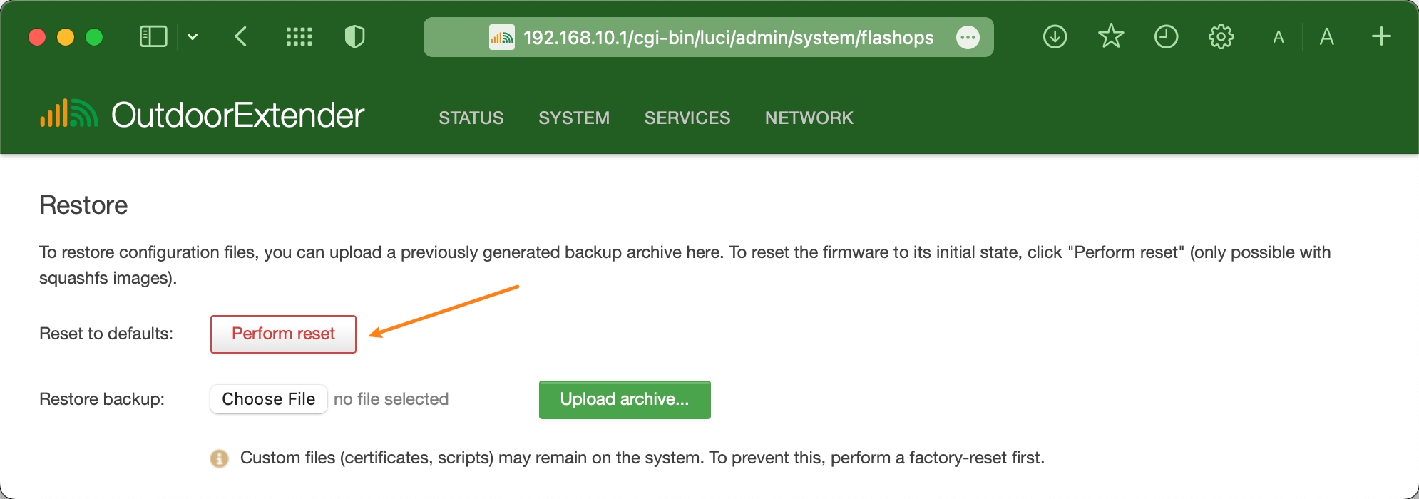Open the tab overview grid icon
Screen dimensions: 1419x499
point(299,36)
